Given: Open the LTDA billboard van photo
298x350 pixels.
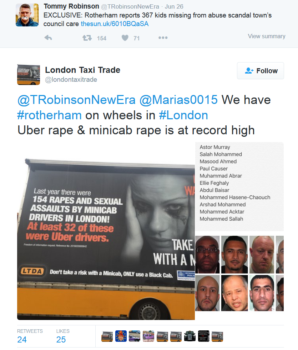Looking at the screenshot, I should click(106, 239).
